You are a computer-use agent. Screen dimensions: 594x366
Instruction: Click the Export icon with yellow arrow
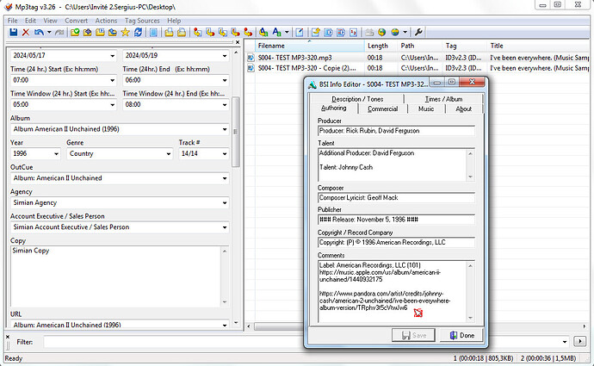click(315, 33)
